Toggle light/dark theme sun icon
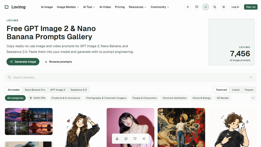This screenshot has width=261, height=147. pyautogui.click(x=224, y=7)
